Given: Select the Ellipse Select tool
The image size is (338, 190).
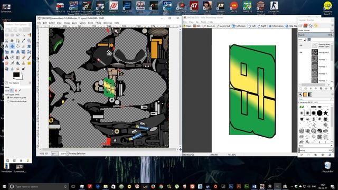Looking at the screenshot, I should 12,35.
